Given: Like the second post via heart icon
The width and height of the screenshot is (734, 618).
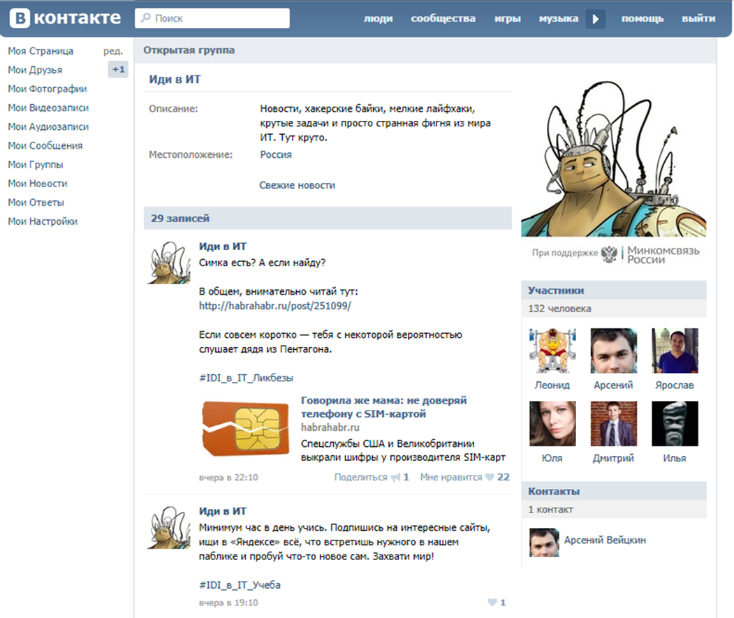Looking at the screenshot, I should coord(492,602).
